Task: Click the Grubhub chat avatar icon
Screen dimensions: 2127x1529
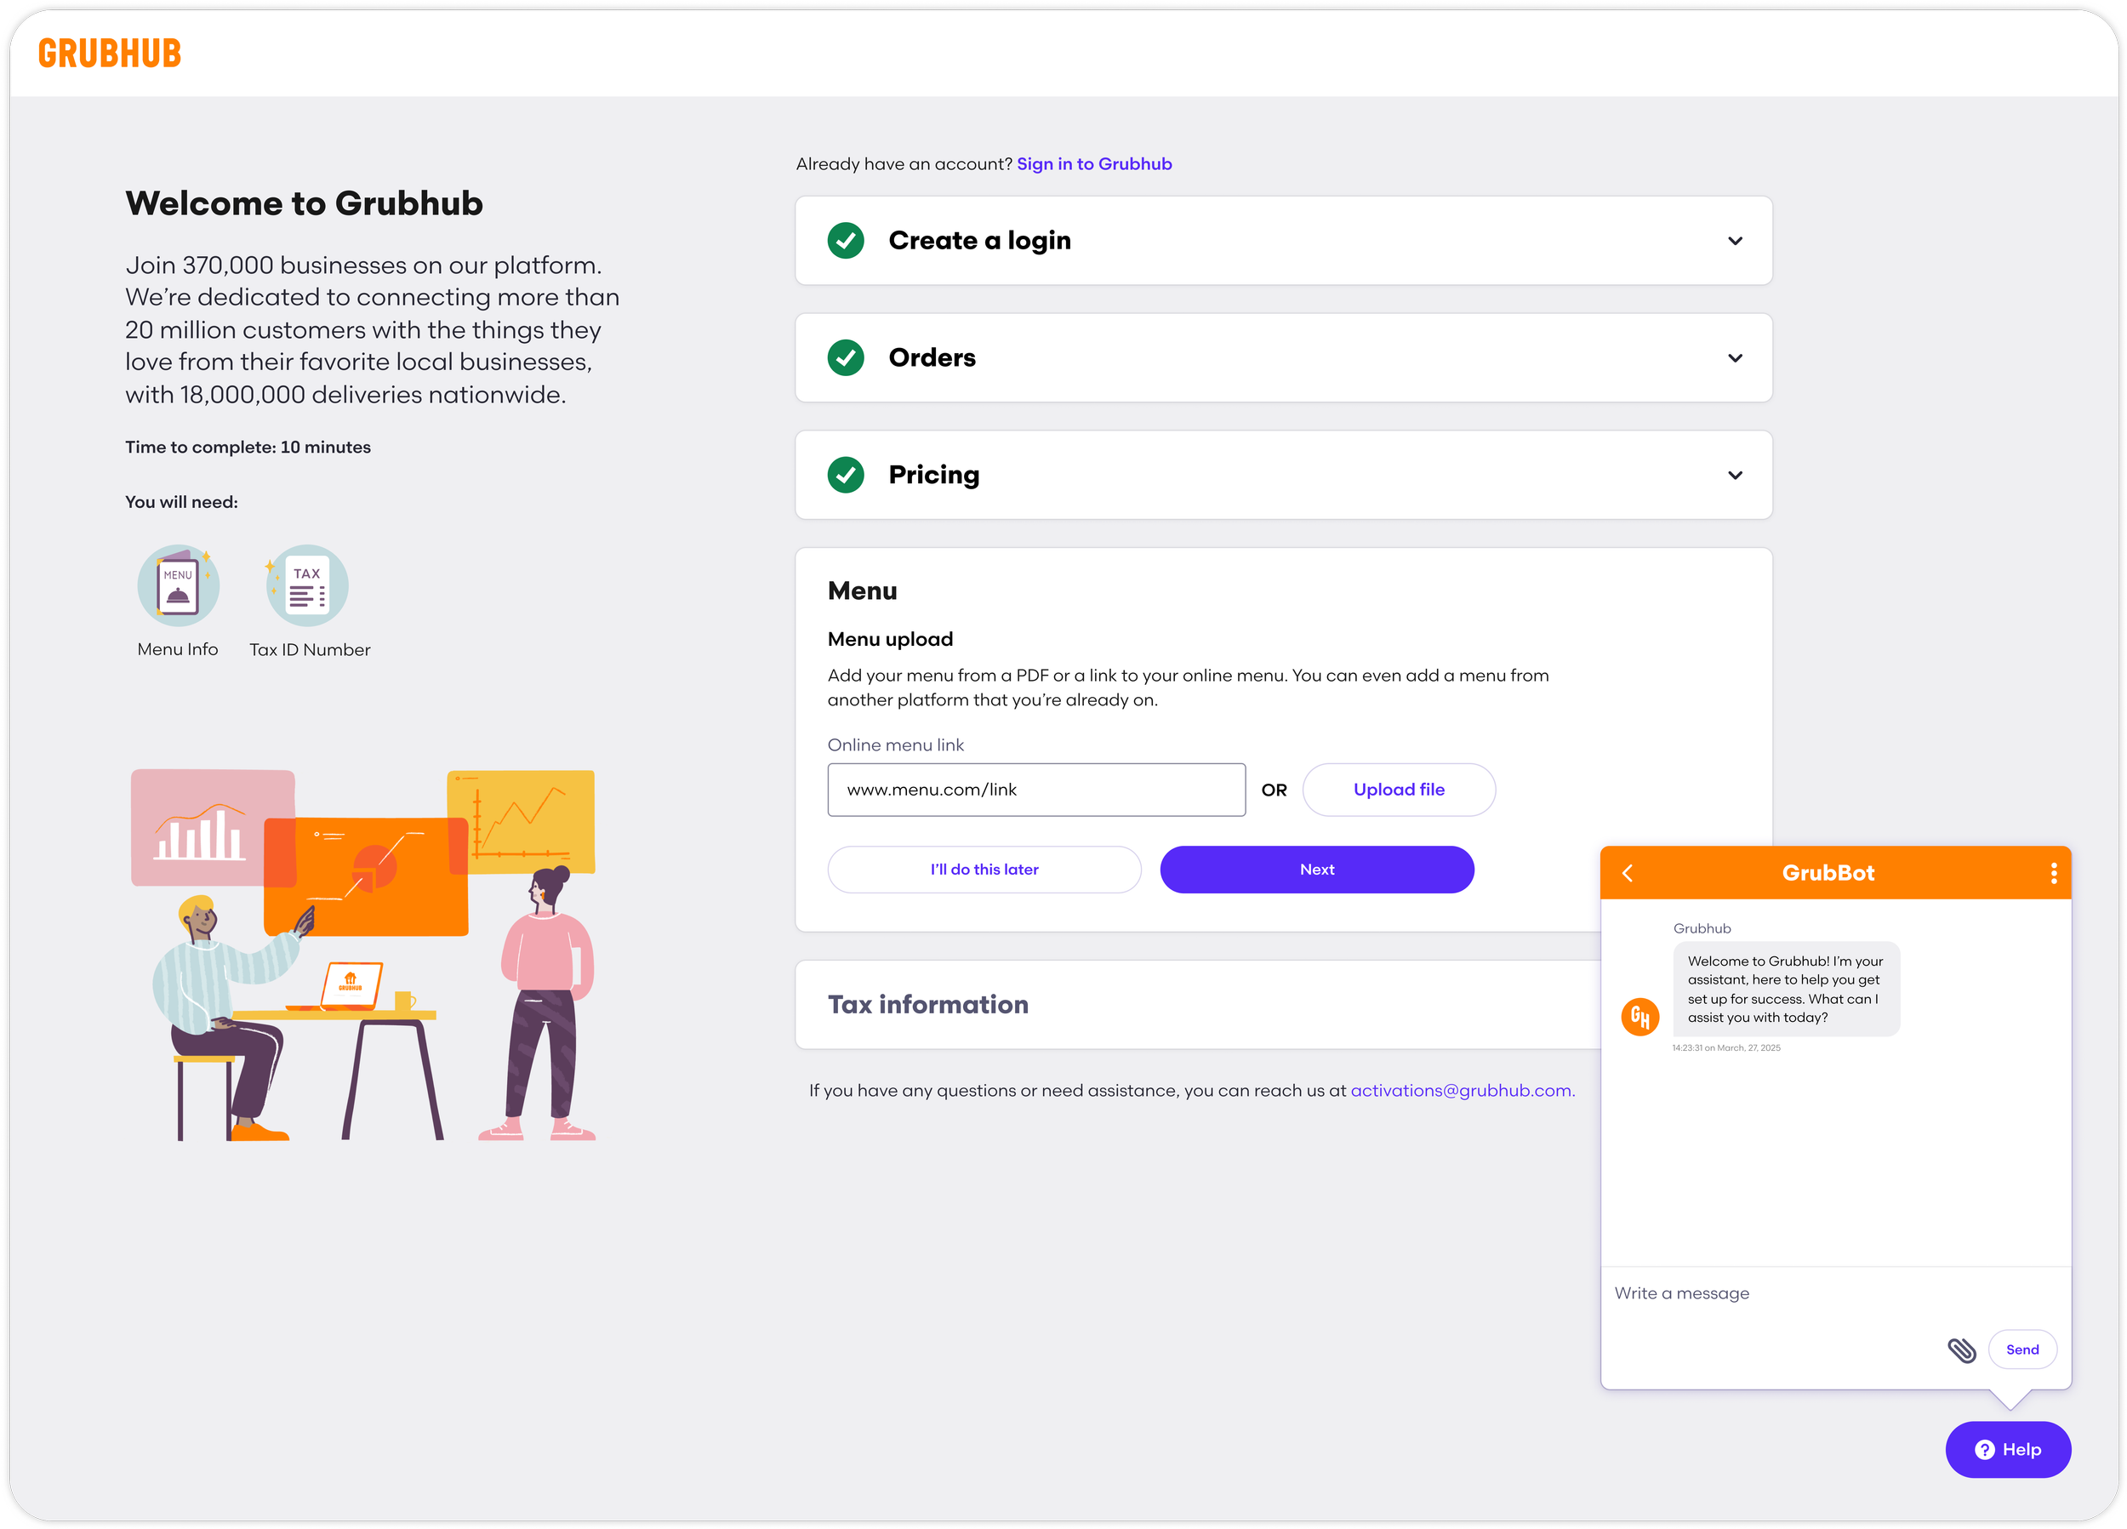Action: (x=1640, y=1016)
